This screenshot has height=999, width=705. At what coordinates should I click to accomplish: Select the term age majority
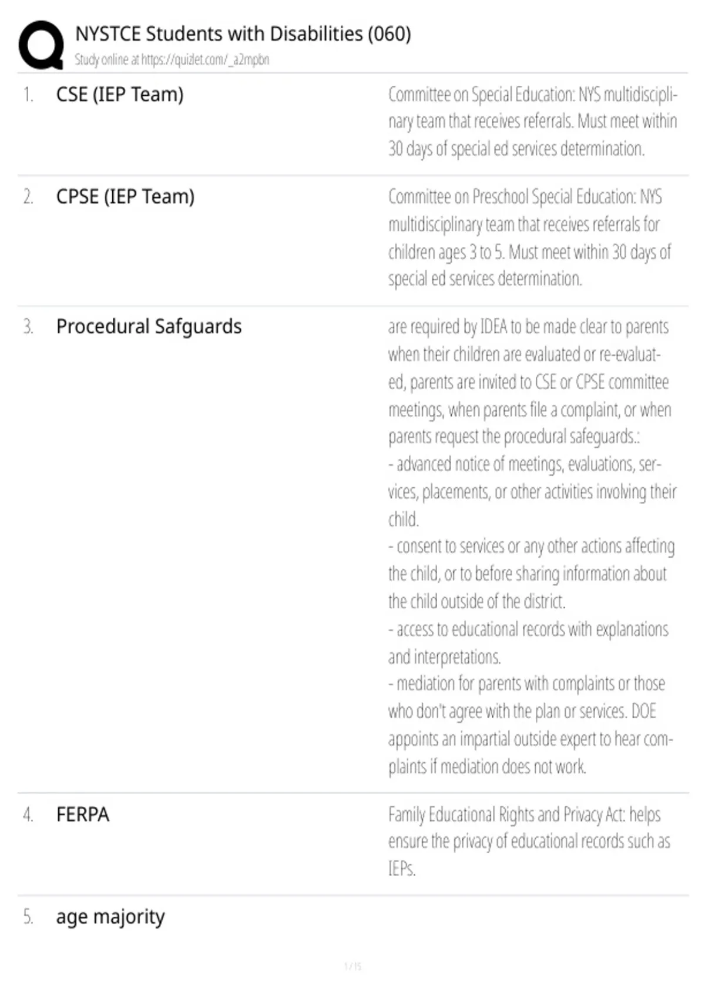(110, 917)
